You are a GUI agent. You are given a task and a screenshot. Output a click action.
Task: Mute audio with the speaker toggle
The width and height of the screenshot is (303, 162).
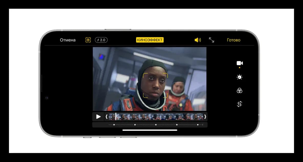pyautogui.click(x=197, y=40)
